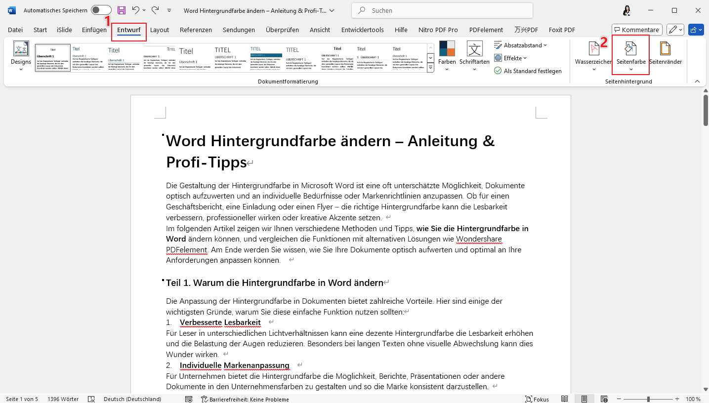Open the Datei tab
Screen dimensions: 709x403
pos(15,30)
